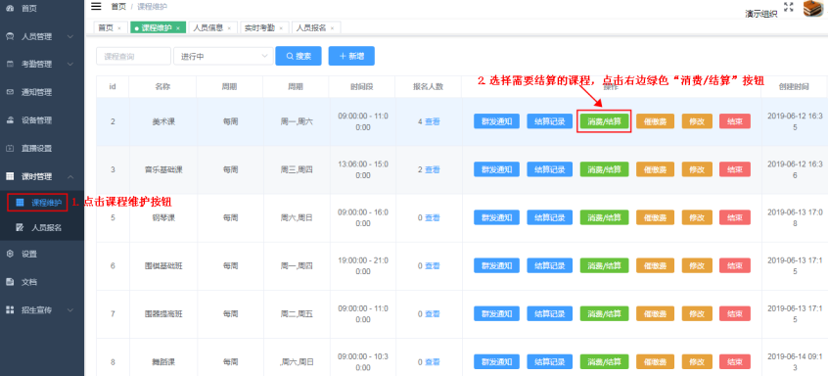The image size is (828, 376).
Task: Click the 考勤管理 sidebar icon
Action: (x=10, y=65)
